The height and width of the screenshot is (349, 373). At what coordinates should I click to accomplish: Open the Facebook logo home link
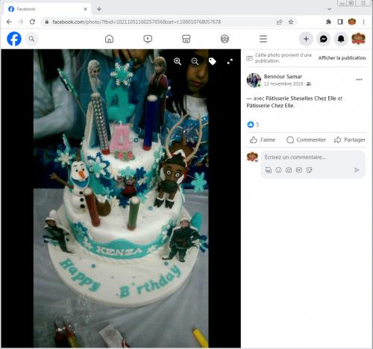[14, 39]
